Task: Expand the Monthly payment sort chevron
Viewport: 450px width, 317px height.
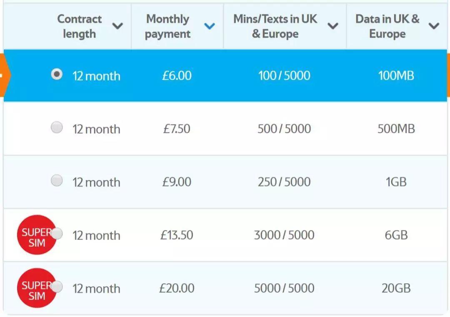Action: tap(210, 26)
